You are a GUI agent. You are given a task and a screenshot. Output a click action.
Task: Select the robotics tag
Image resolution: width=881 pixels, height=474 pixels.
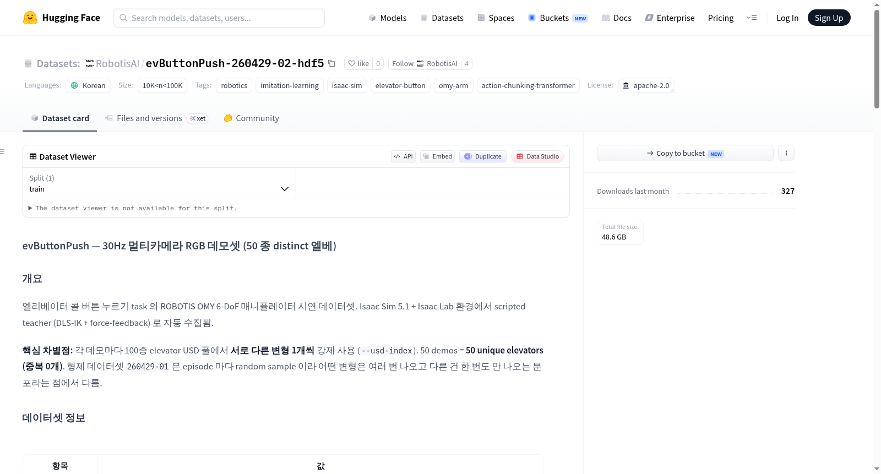tap(234, 85)
